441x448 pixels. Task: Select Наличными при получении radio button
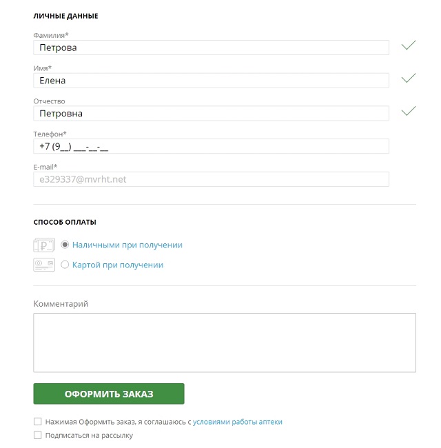[x=65, y=245]
